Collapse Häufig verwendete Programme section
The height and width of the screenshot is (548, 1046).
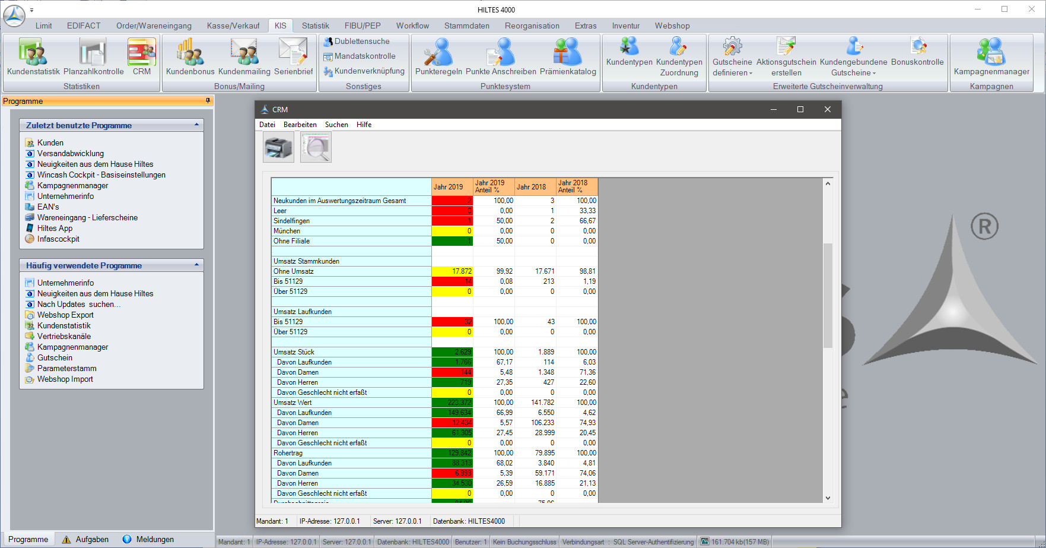[196, 265]
